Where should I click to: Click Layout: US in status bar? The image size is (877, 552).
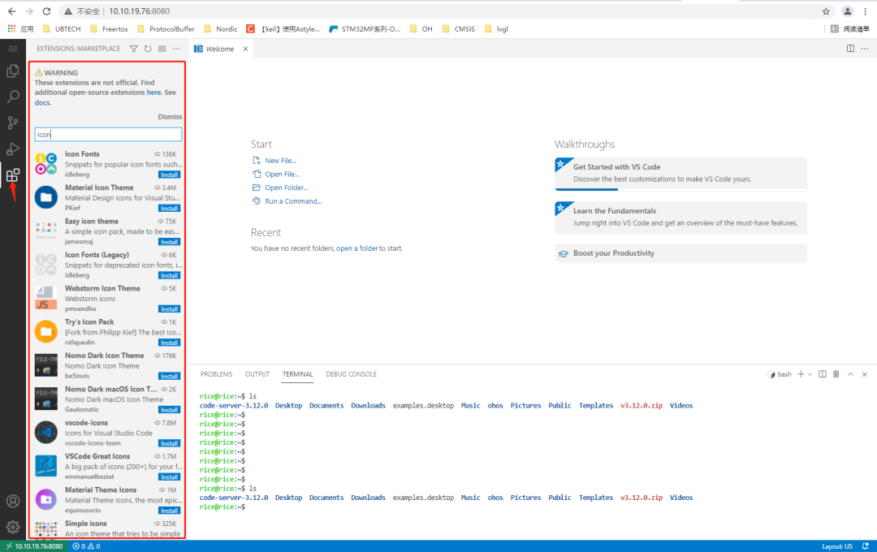click(836, 546)
